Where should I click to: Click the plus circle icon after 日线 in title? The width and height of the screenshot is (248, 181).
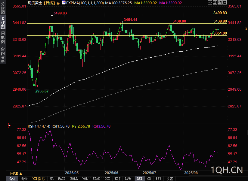click(x=58, y=2)
